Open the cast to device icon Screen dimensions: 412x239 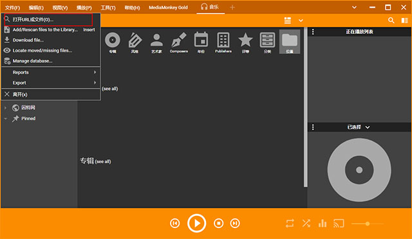click(339, 224)
